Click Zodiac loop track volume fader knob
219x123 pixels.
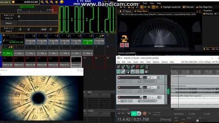tap(141, 97)
